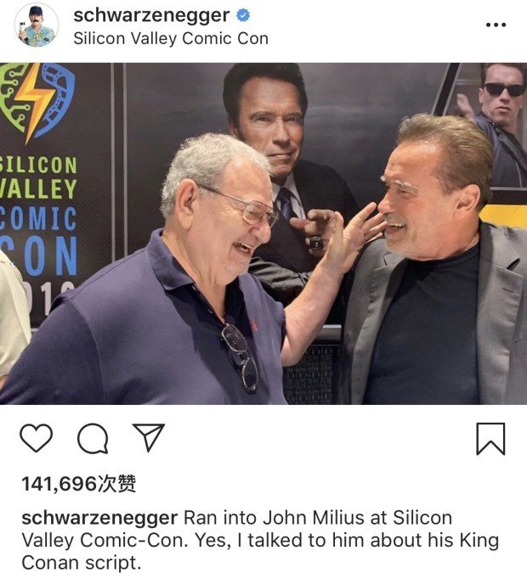The height and width of the screenshot is (579, 527).
Task: Open schwarzenegger username in the header
Action: pos(151,16)
